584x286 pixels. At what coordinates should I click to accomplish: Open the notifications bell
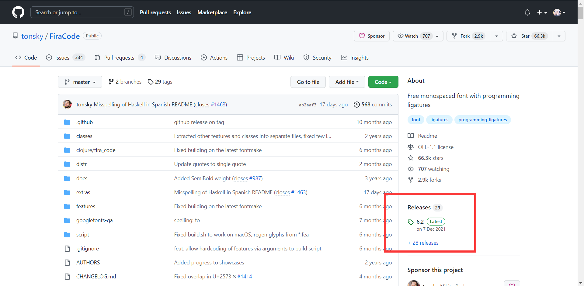point(527,12)
